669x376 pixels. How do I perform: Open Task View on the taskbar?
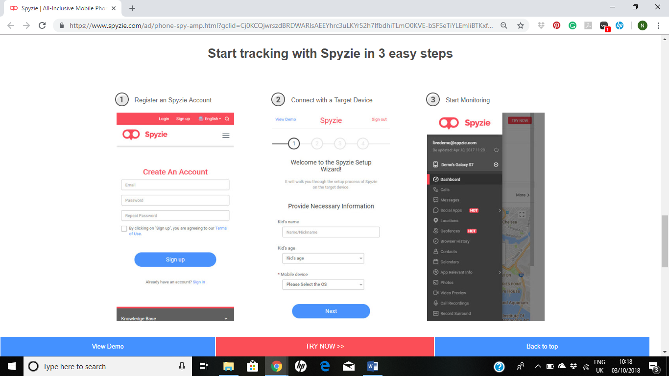204,366
